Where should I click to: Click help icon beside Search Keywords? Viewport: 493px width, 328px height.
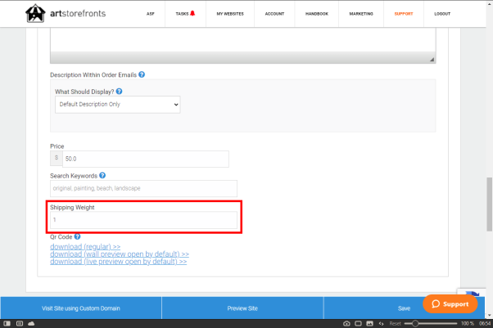click(102, 175)
